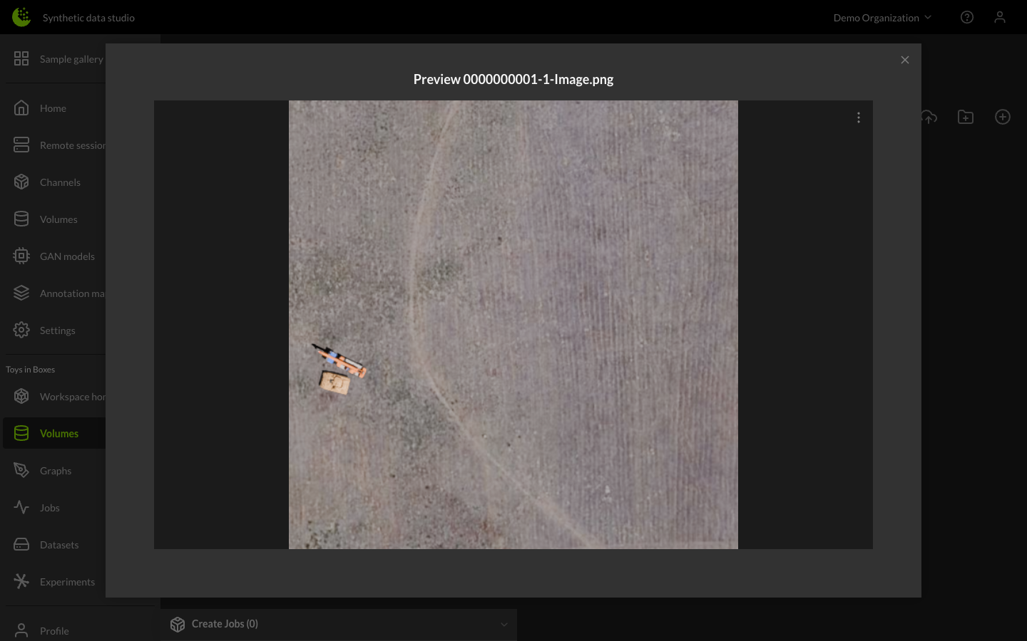Go to Home in sidebar

point(53,108)
